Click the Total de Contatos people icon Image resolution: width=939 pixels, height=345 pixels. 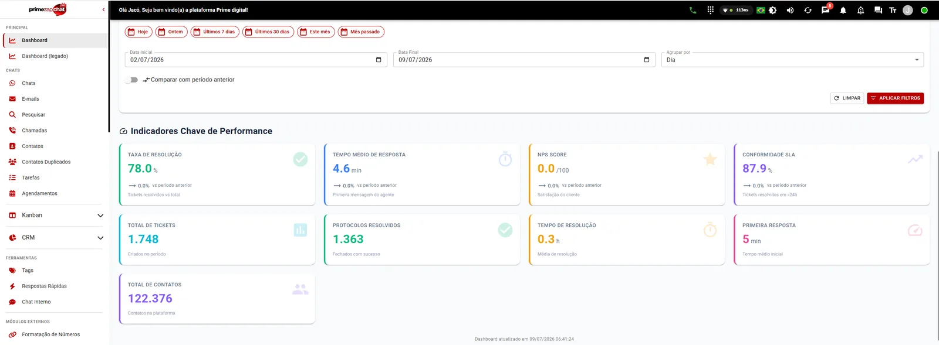click(300, 289)
